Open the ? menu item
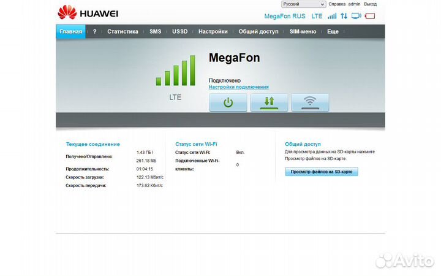The image size is (441, 276). pyautogui.click(x=94, y=31)
